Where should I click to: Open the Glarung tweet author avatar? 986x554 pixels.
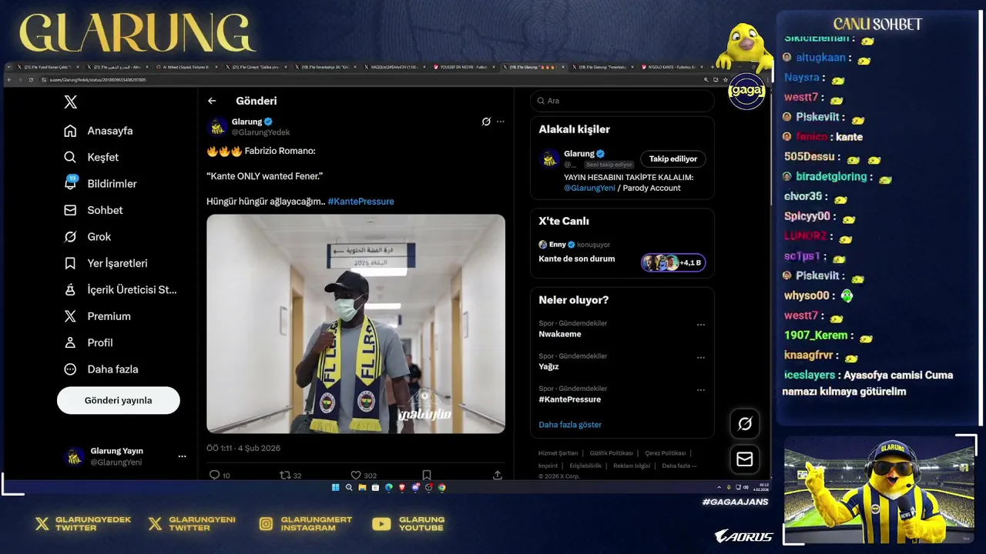click(x=218, y=126)
